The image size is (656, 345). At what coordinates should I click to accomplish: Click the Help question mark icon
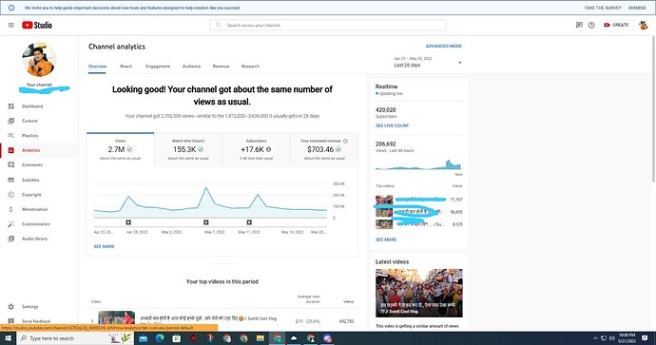pyautogui.click(x=591, y=25)
